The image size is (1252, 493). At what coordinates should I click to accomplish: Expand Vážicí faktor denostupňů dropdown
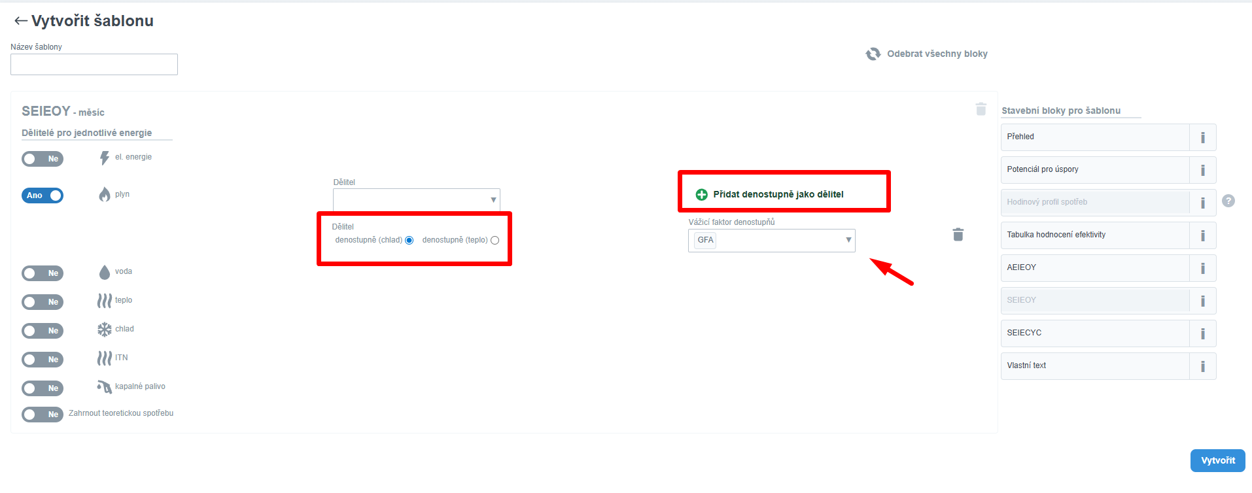pyautogui.click(x=771, y=241)
